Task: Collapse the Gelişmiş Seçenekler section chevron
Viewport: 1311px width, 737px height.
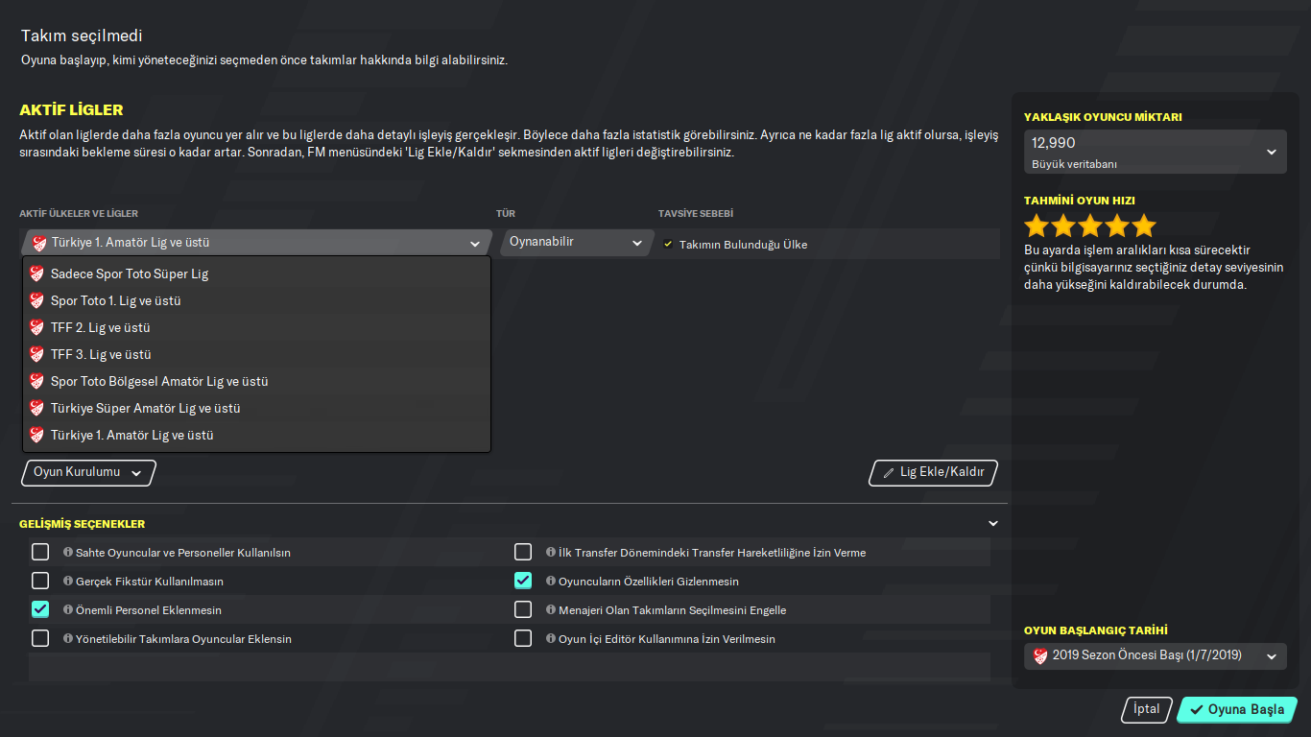Action: (993, 524)
